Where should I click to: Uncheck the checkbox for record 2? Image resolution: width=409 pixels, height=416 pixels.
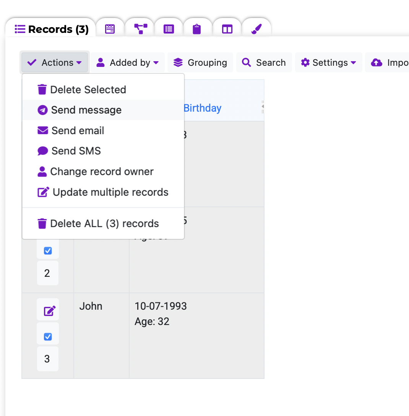point(48,250)
